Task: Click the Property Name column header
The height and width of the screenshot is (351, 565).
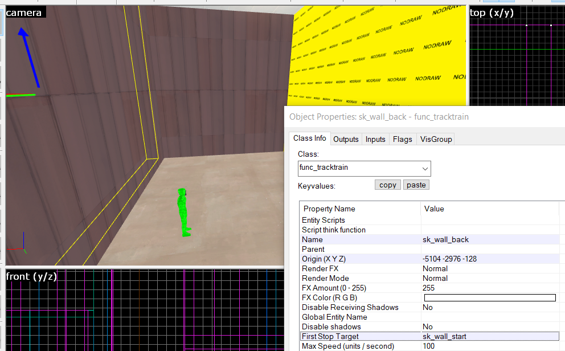Action: pyautogui.click(x=329, y=209)
